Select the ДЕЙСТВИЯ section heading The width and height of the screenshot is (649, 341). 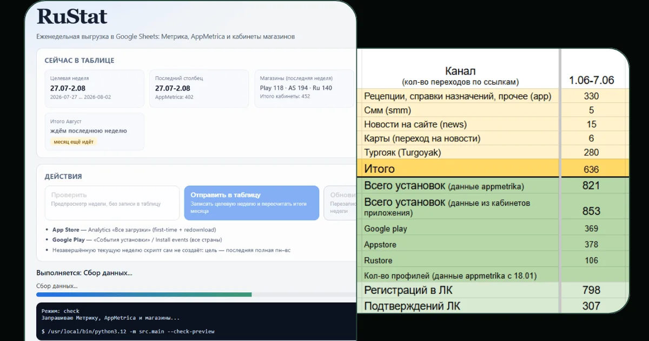click(x=63, y=176)
